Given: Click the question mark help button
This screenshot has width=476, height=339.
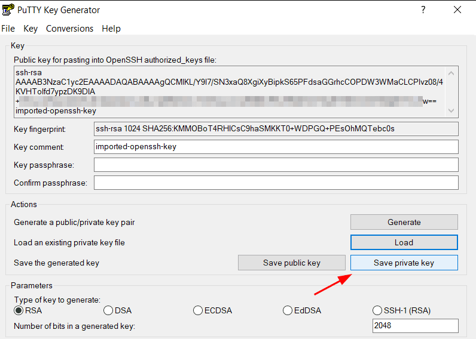Looking at the screenshot, I should click(x=423, y=10).
